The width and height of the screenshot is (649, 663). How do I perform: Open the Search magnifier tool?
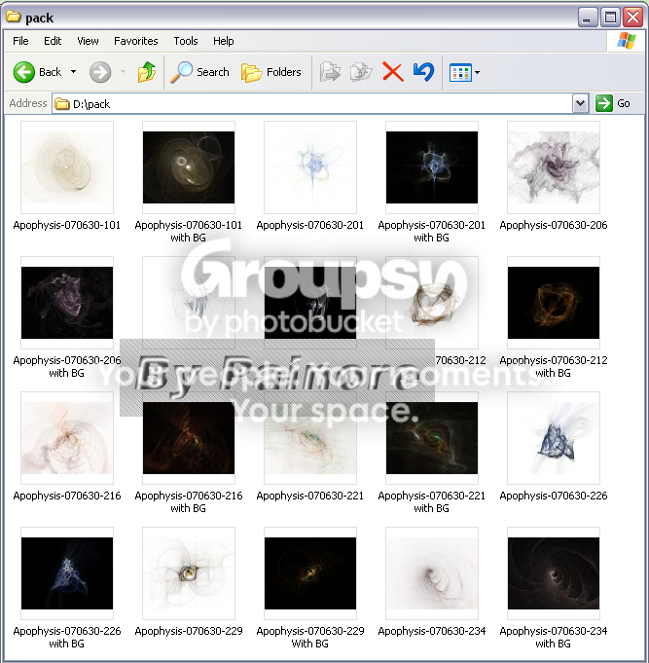pos(199,72)
